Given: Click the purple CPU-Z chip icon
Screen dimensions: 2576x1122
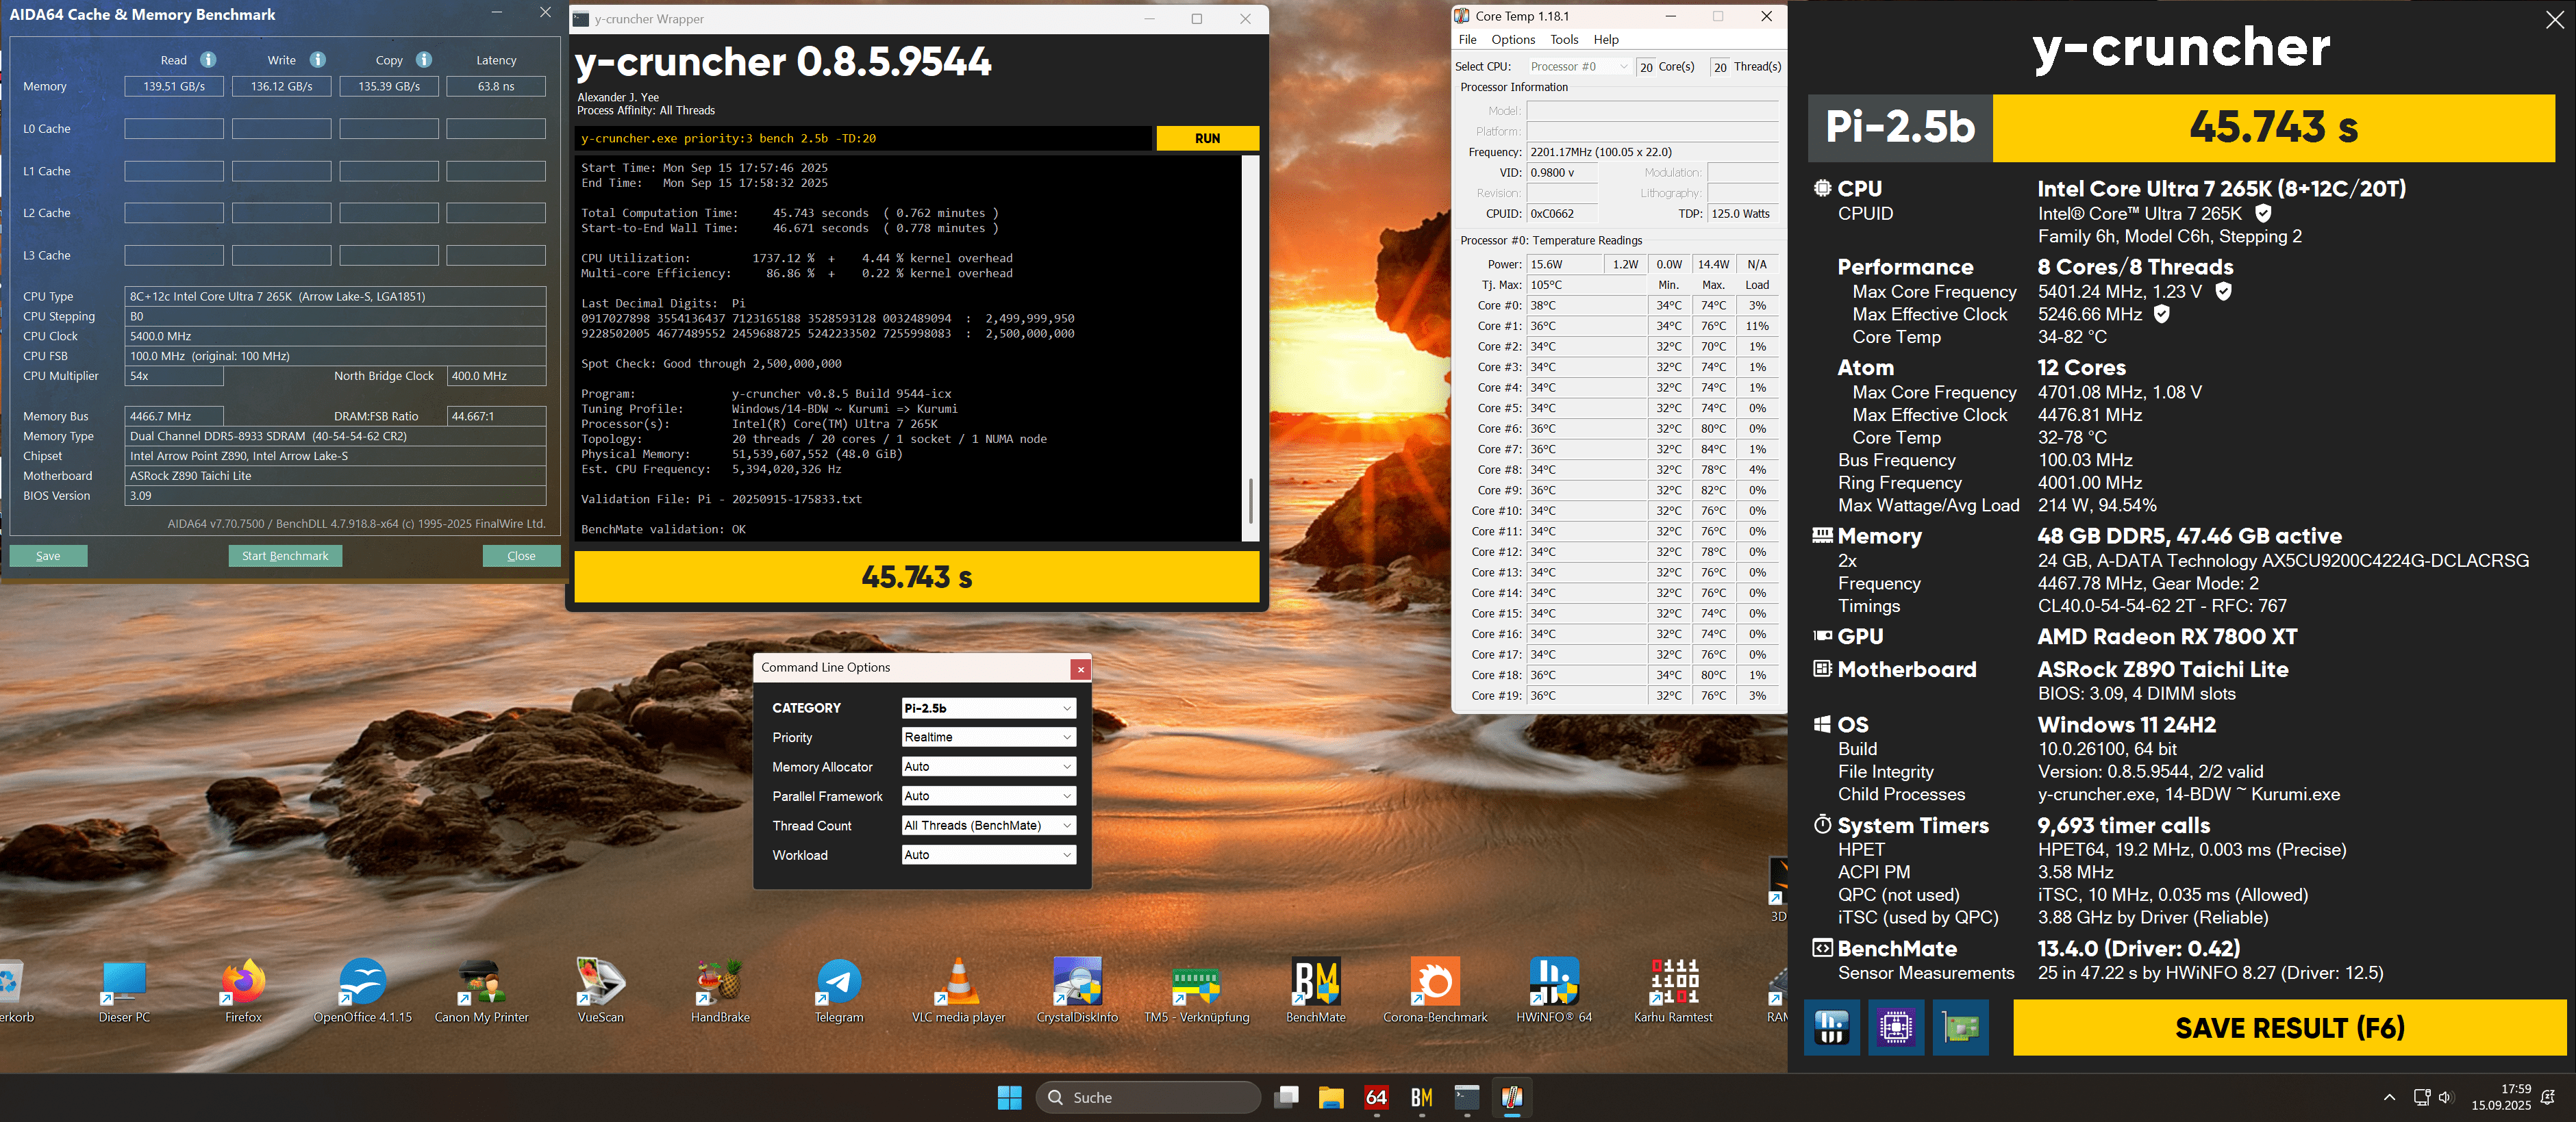Looking at the screenshot, I should 1895,1027.
